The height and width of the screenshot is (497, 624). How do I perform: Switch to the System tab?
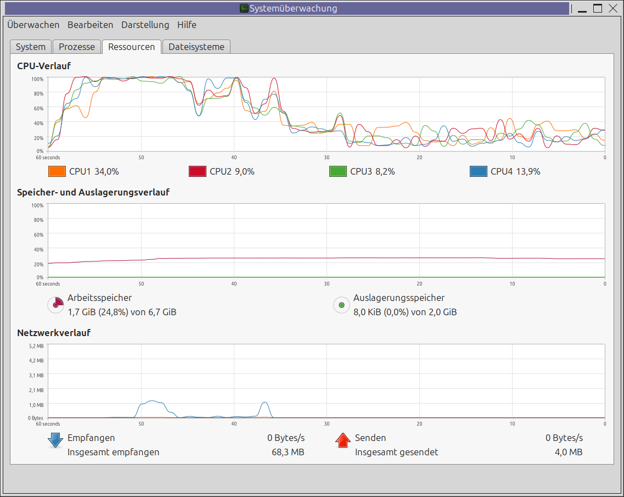pos(31,47)
